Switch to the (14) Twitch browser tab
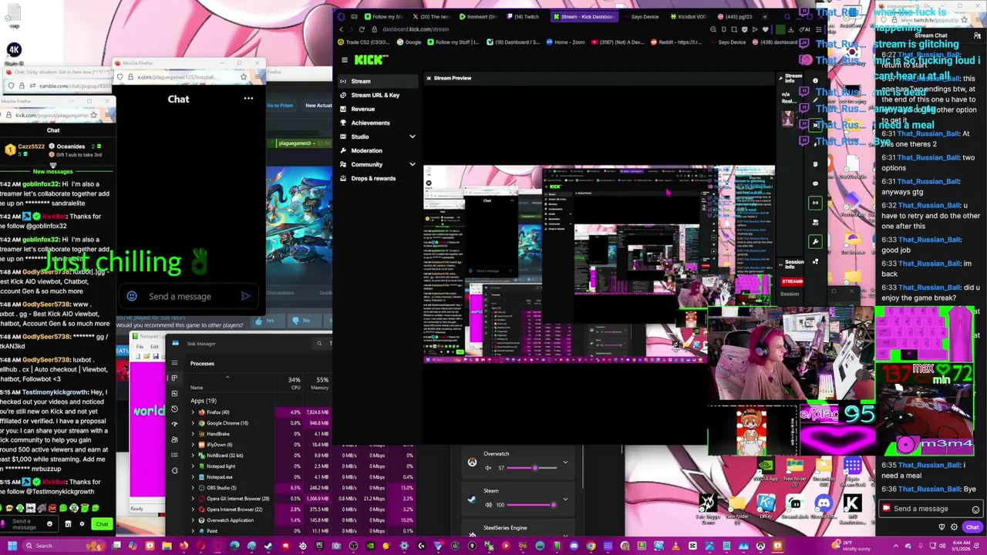Screen dimensions: 987x555 [523, 16]
